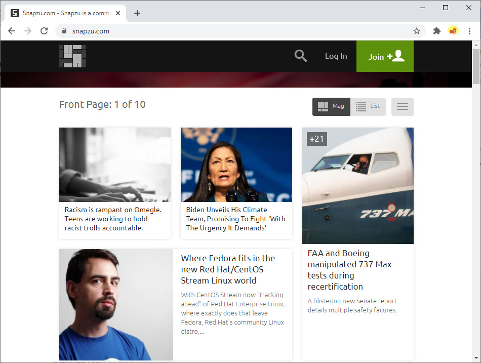
Task: Open Chrome's three-dot menu
Action: [x=469, y=31]
